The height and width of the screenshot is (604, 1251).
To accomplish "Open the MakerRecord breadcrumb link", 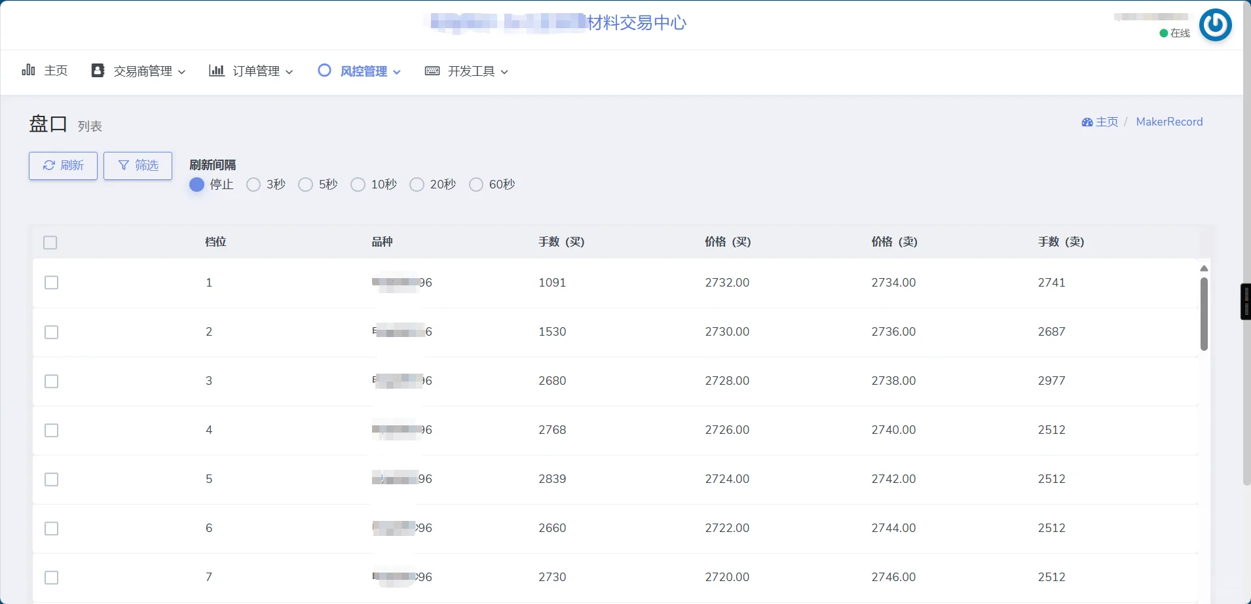I will [x=1169, y=122].
